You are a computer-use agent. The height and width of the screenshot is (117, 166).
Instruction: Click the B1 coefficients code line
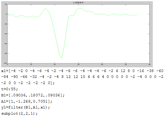point(33,95)
